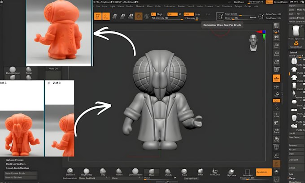Click the Rename subtool button
The height and width of the screenshot is (183, 305).
point(296,145)
